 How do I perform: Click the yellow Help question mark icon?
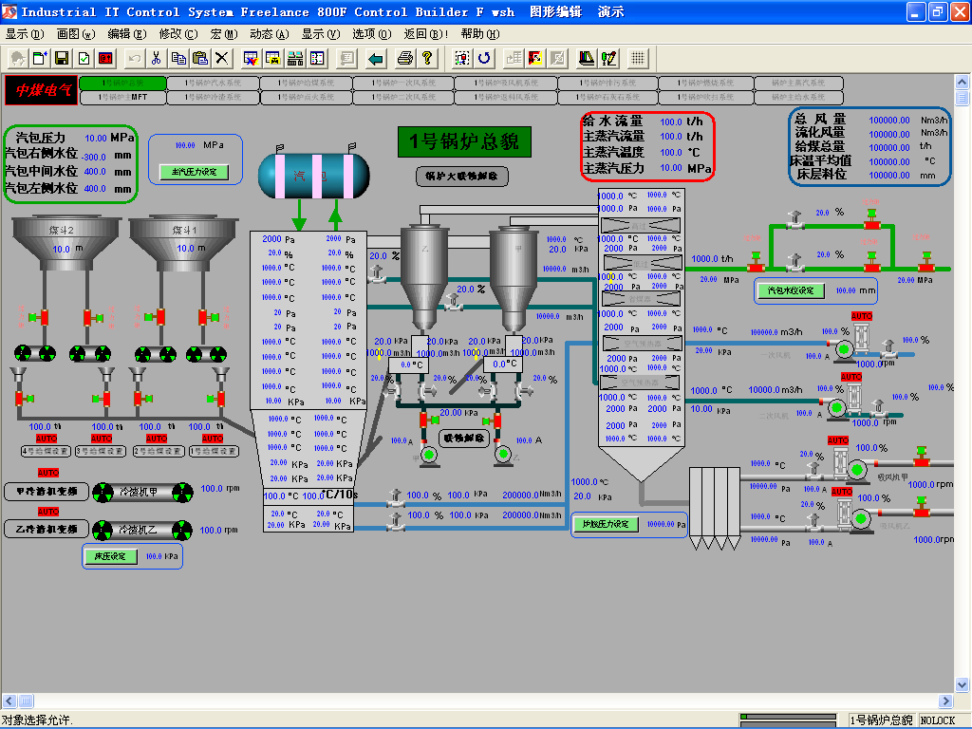click(x=427, y=58)
